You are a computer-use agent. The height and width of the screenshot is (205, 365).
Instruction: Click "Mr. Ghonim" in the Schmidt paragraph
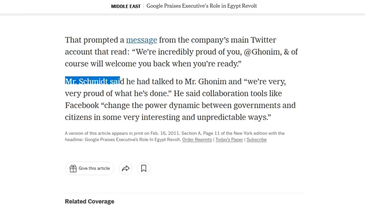tap(205, 82)
